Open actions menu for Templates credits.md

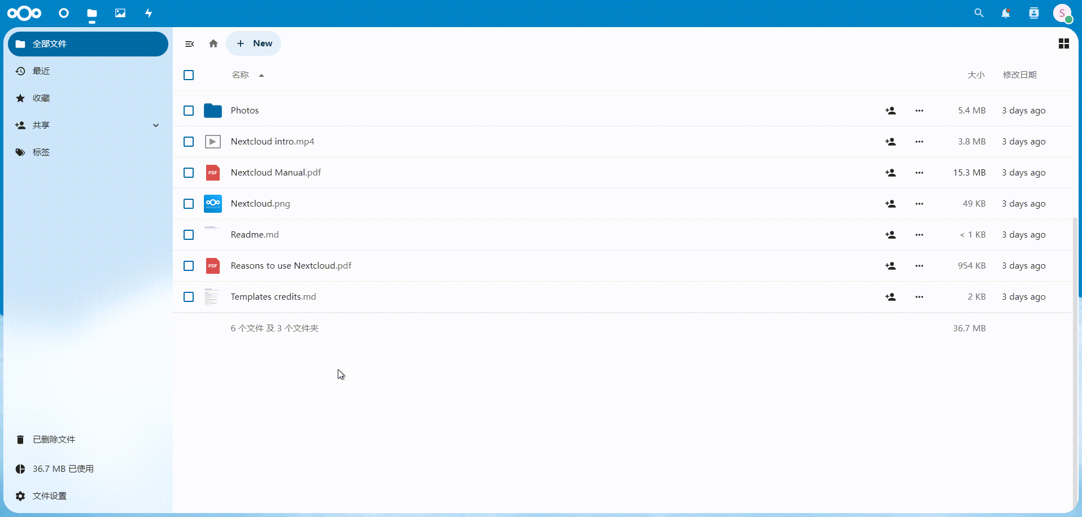919,297
